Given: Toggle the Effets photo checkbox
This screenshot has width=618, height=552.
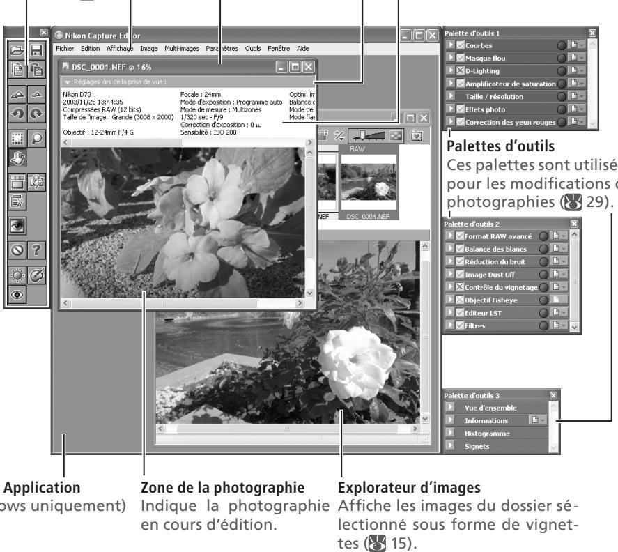Looking at the screenshot, I should click(461, 109).
